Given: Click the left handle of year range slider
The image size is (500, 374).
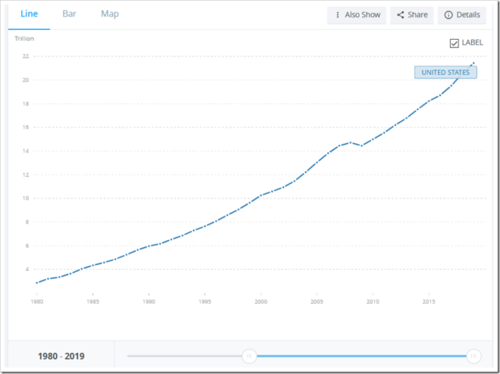Looking at the screenshot, I should [249, 356].
